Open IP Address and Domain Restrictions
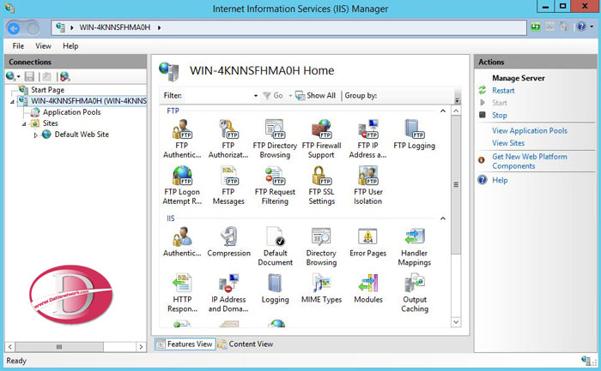This screenshot has height=371, width=601. coord(228,292)
